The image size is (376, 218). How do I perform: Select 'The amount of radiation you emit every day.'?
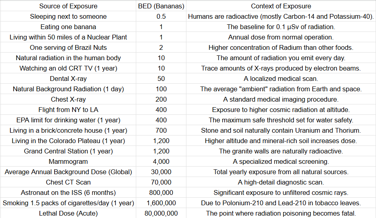pos(281,58)
